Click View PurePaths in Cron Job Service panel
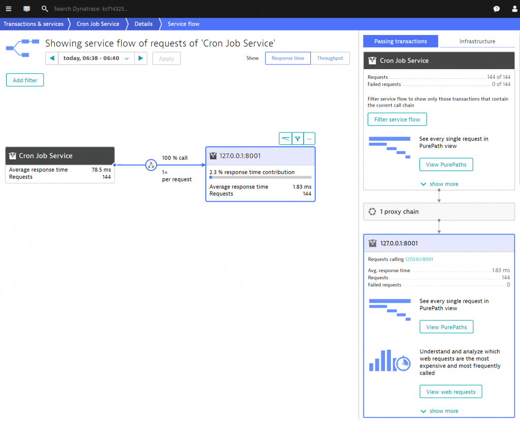Image resolution: width=520 pixels, height=422 pixels. tap(446, 165)
